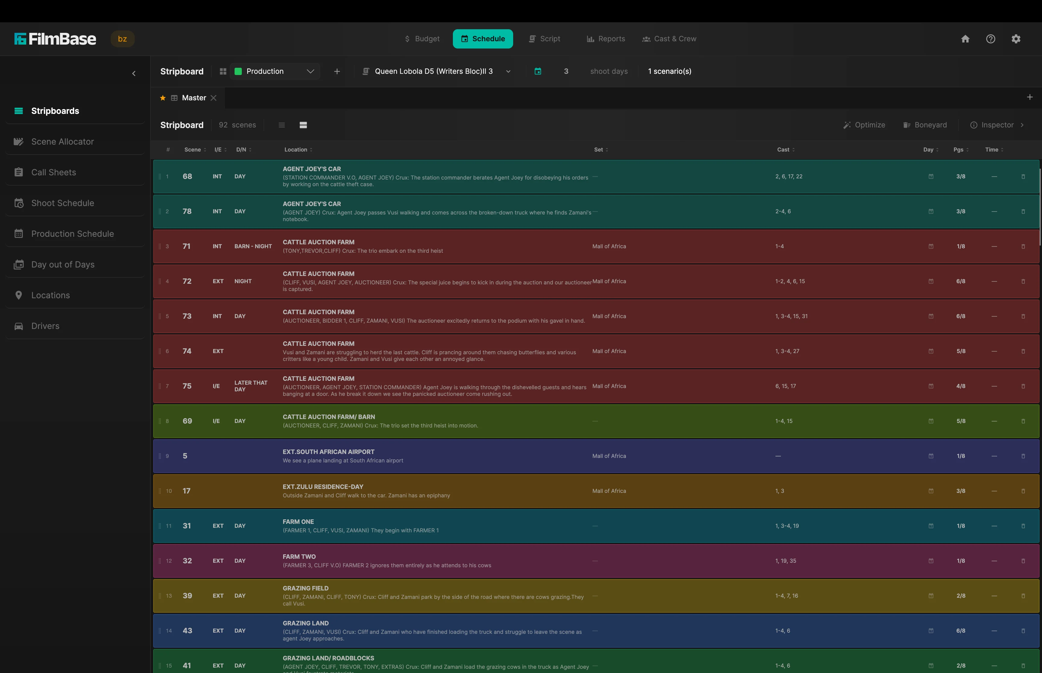Click the grid view icon beside Stripboard
The image size is (1042, 673).
click(x=223, y=71)
